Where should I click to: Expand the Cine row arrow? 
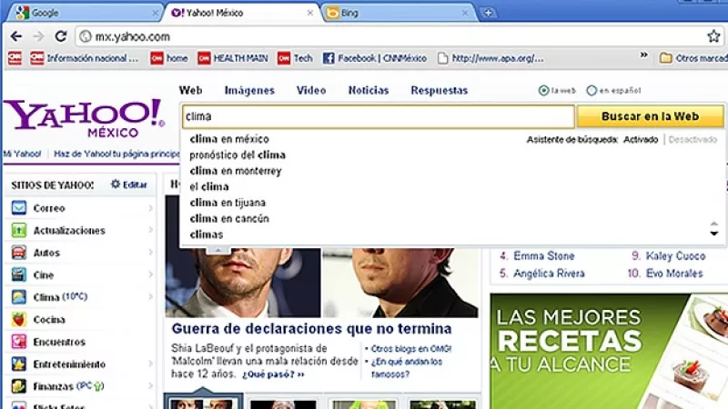pos(151,274)
